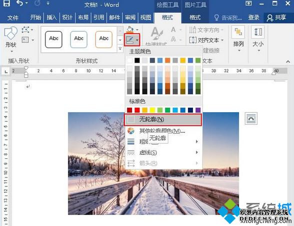The image size is (294, 226).
Task: Collapse the ribbon with chevron arrow
Action: (x=288, y=62)
